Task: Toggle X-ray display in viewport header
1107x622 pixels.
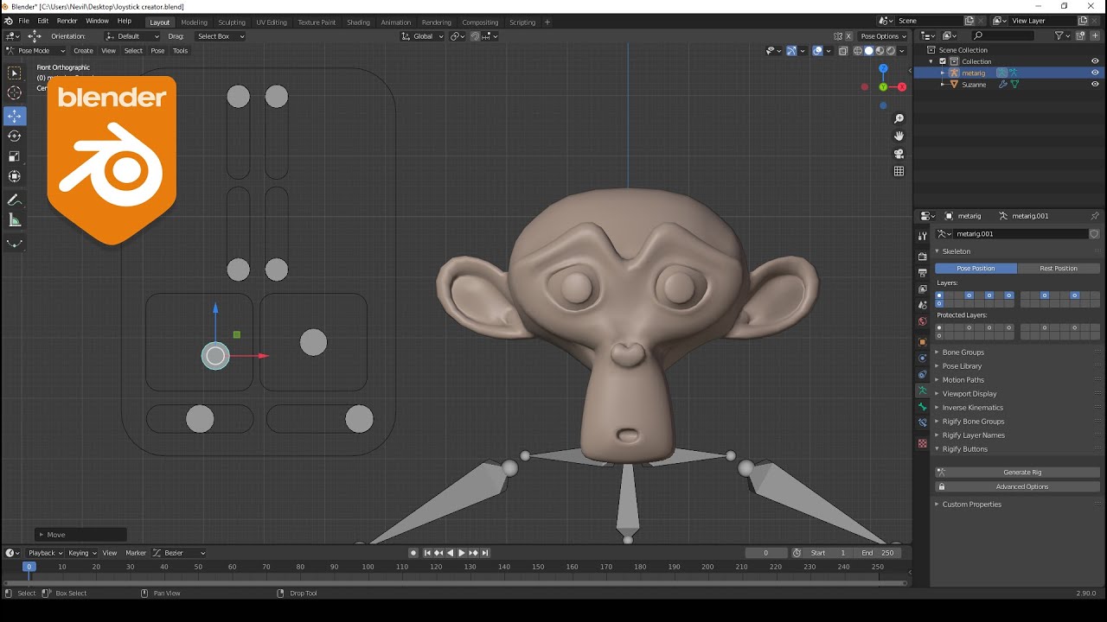Action: click(x=843, y=51)
